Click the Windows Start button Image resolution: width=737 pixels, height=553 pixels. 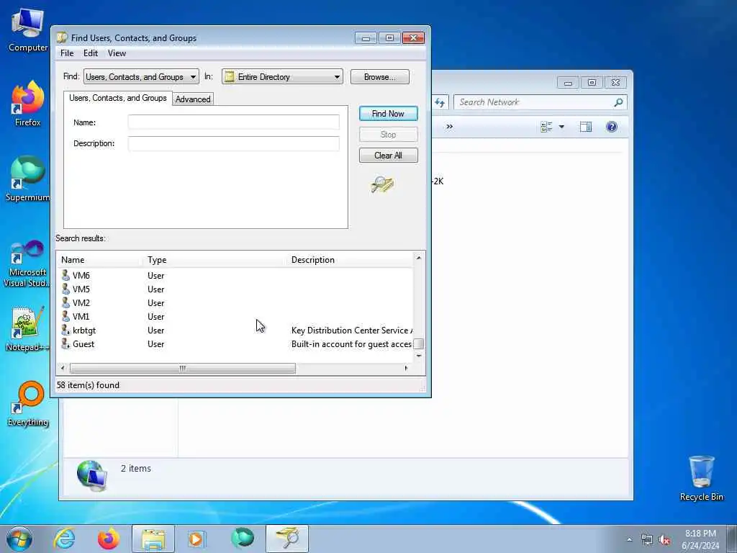point(19,539)
